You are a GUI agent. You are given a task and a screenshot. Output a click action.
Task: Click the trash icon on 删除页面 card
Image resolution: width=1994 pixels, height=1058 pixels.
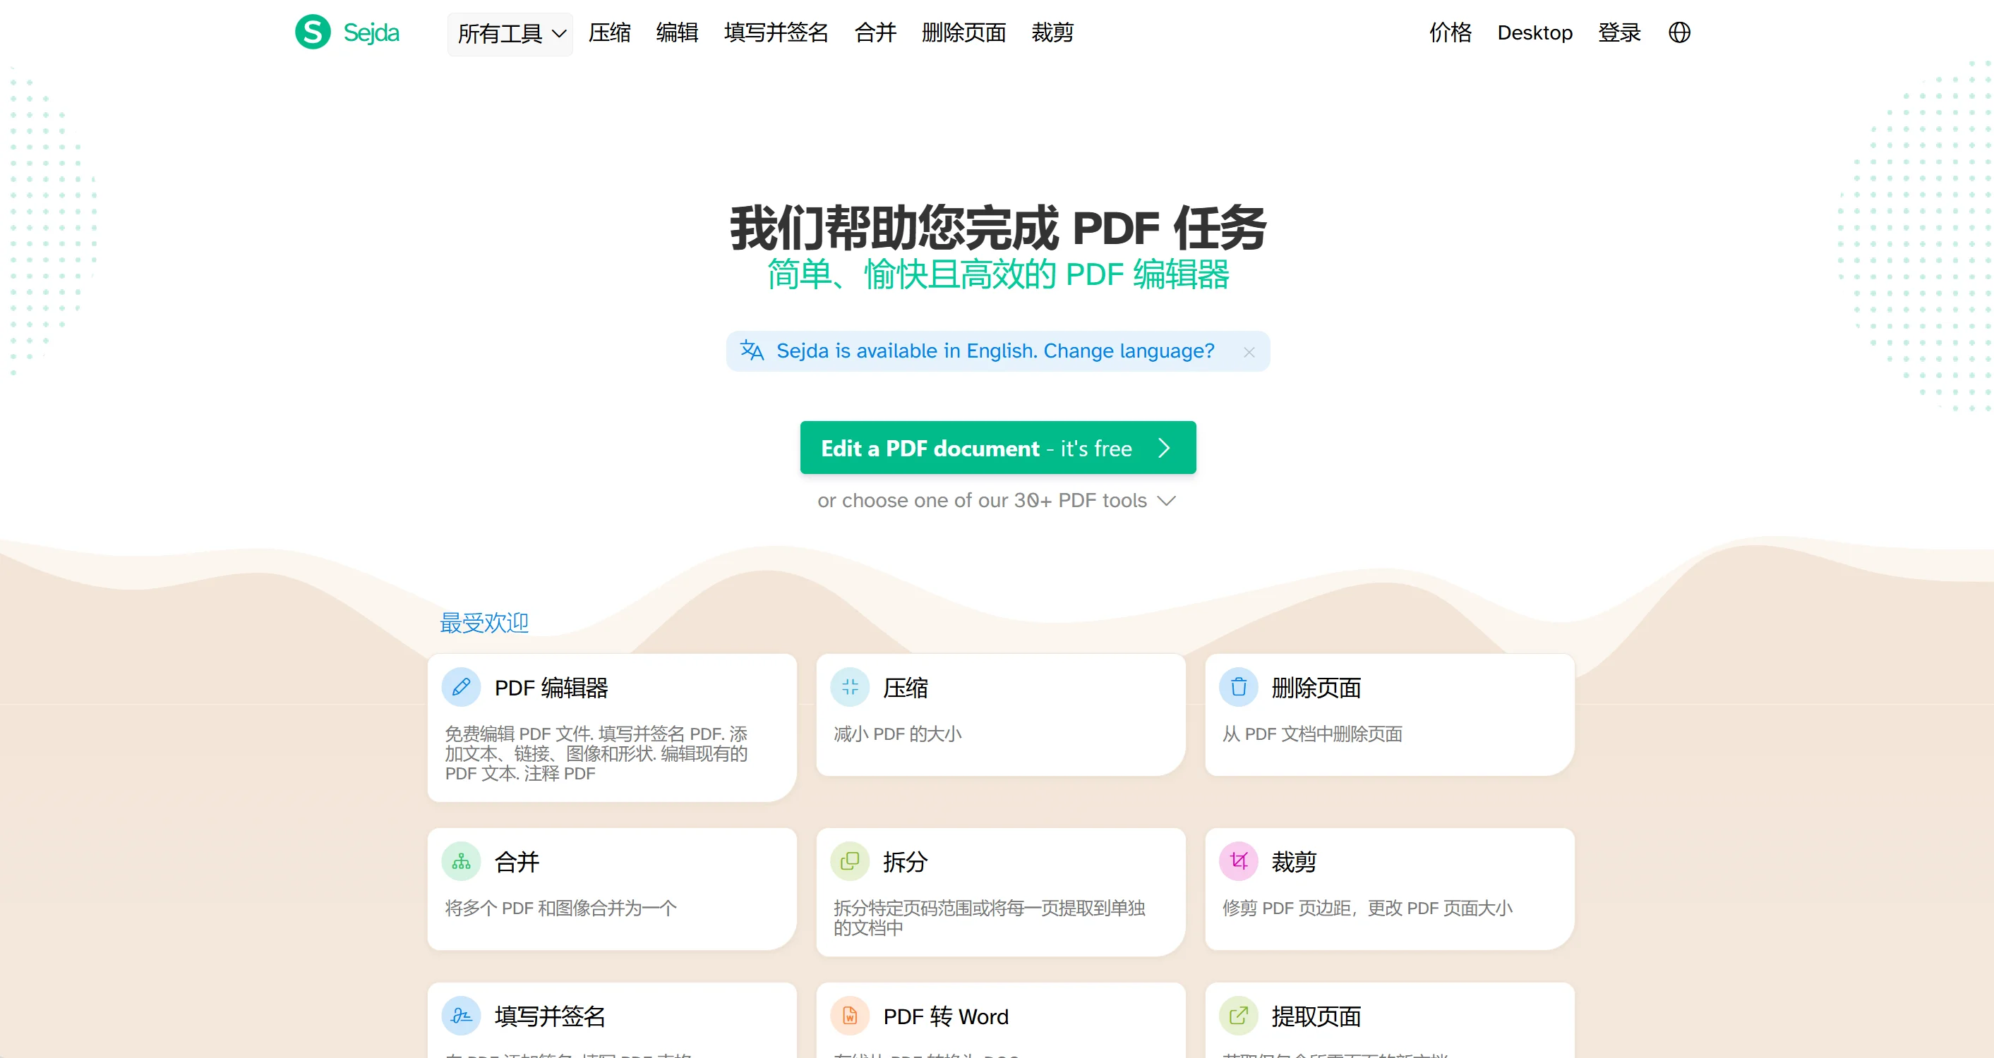[1239, 687]
